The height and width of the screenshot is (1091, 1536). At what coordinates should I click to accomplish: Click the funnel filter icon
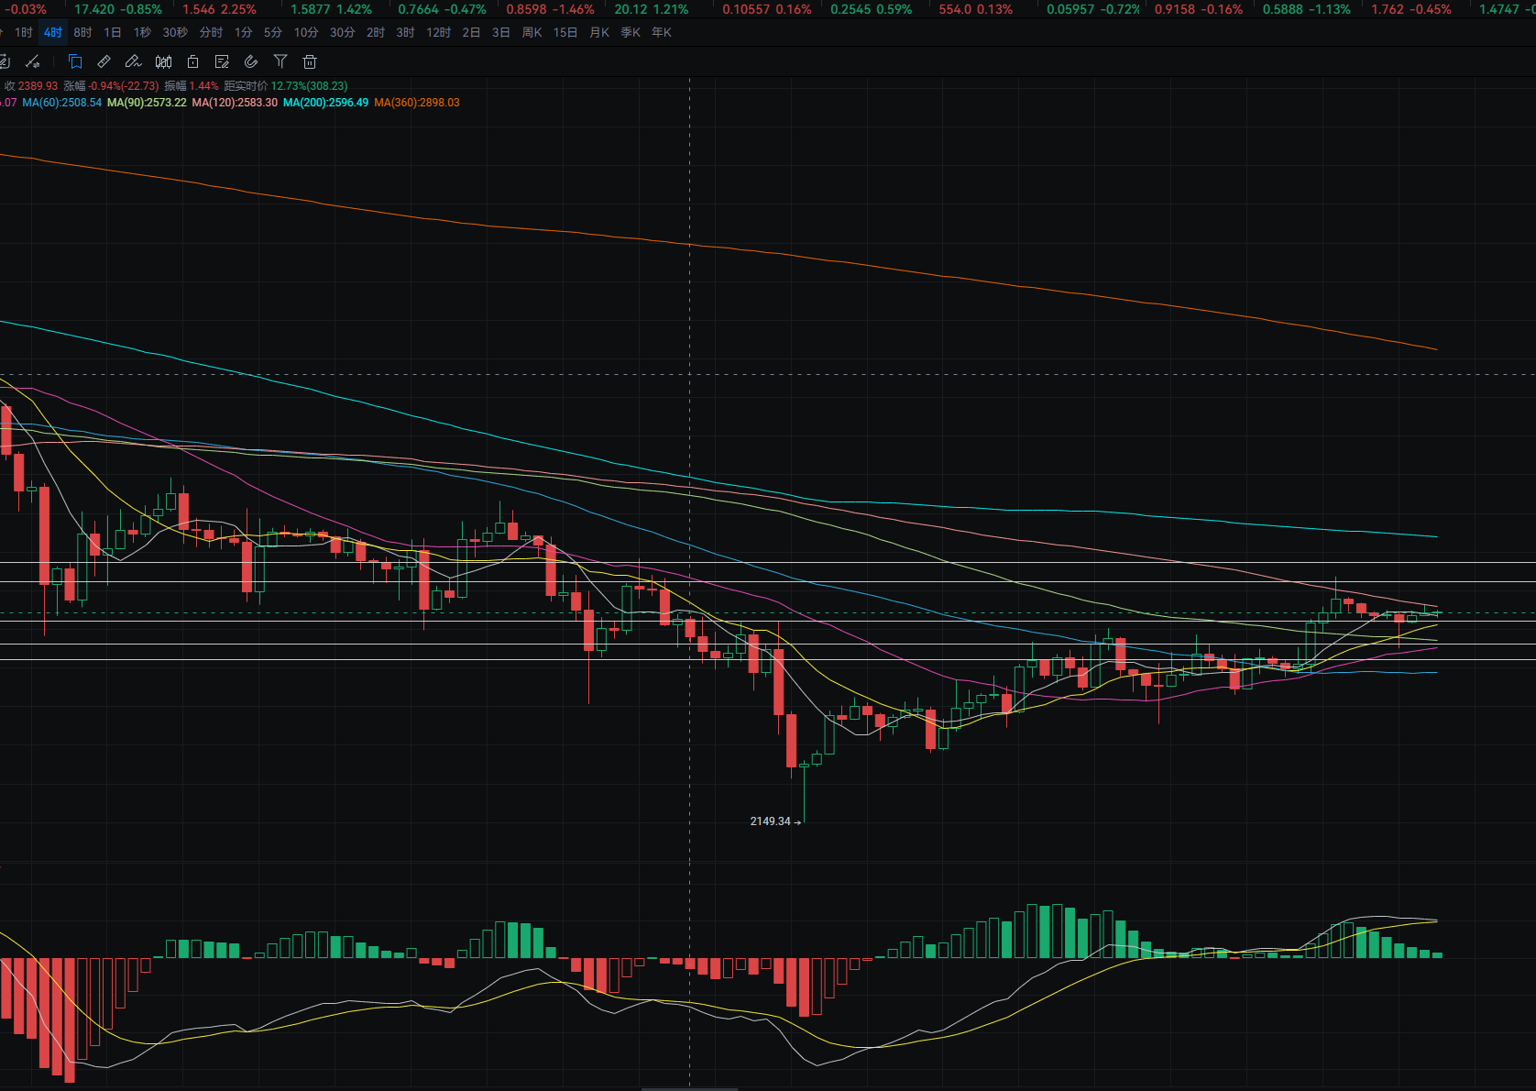pyautogui.click(x=280, y=61)
